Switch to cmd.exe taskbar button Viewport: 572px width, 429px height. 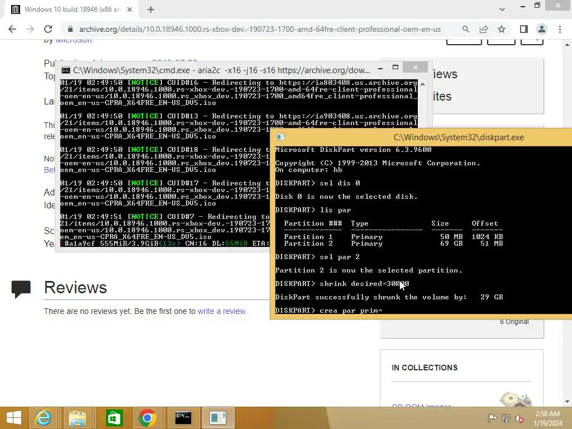(183, 418)
